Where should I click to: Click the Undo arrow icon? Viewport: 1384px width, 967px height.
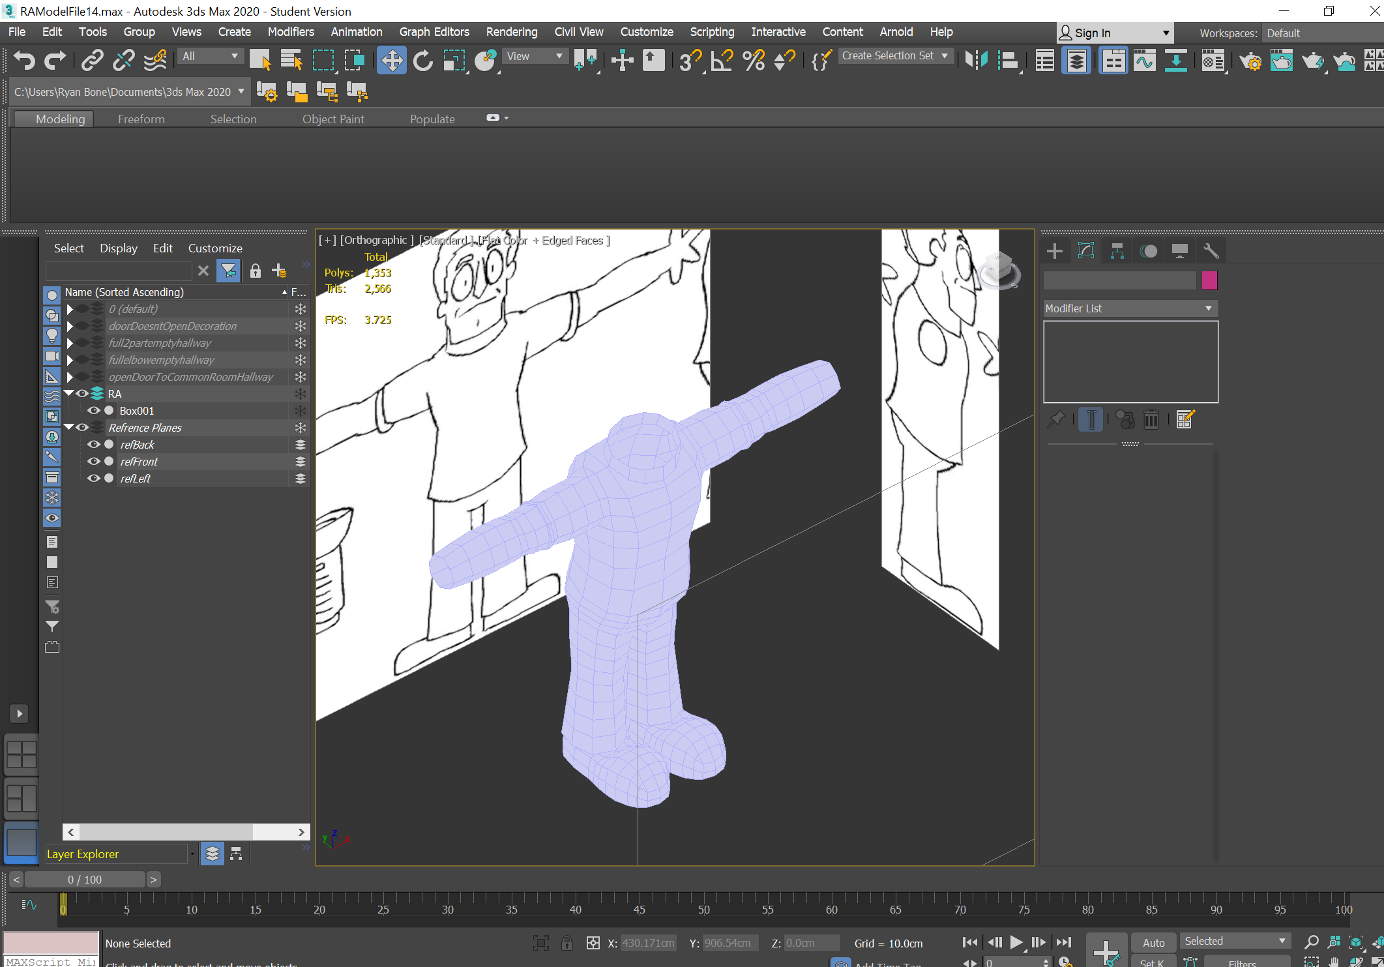click(24, 60)
